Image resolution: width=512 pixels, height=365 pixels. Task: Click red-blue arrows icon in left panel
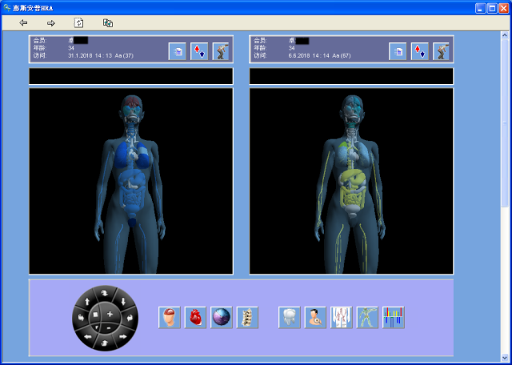tap(199, 51)
